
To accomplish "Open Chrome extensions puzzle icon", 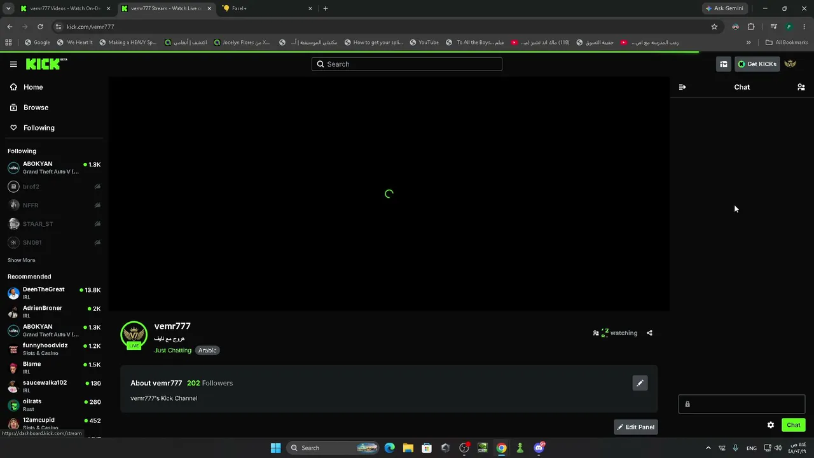I will click(x=751, y=27).
